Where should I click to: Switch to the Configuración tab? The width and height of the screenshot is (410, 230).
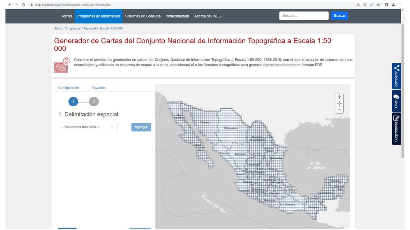(x=68, y=88)
